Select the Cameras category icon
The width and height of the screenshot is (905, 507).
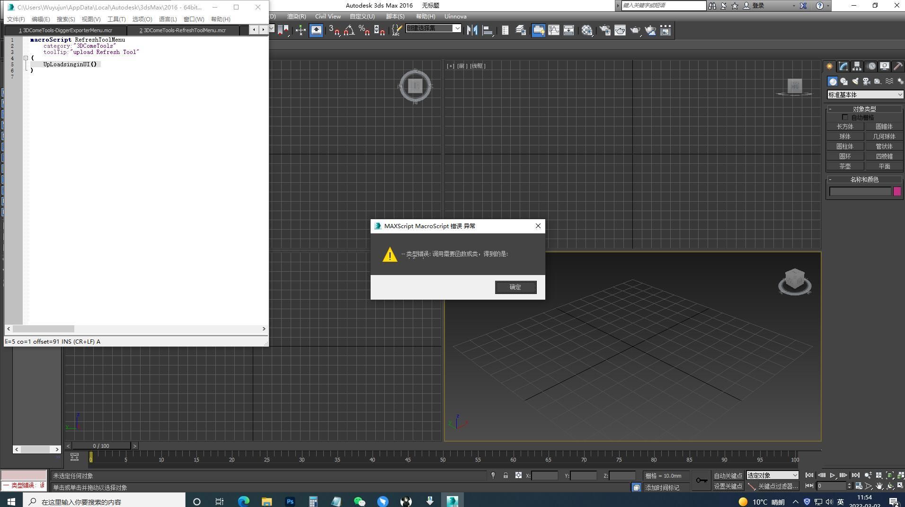point(867,81)
